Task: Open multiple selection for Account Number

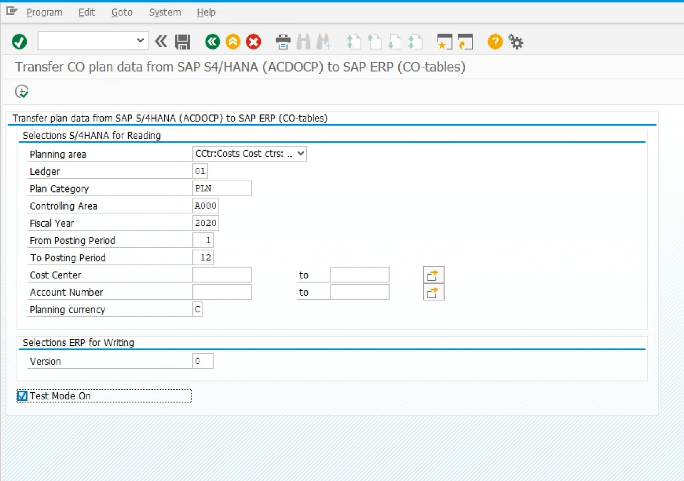Action: click(x=433, y=292)
